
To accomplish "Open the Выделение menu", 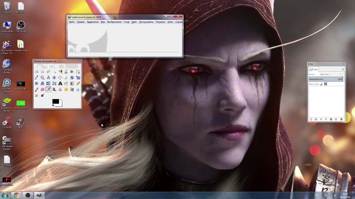I will [93, 22].
